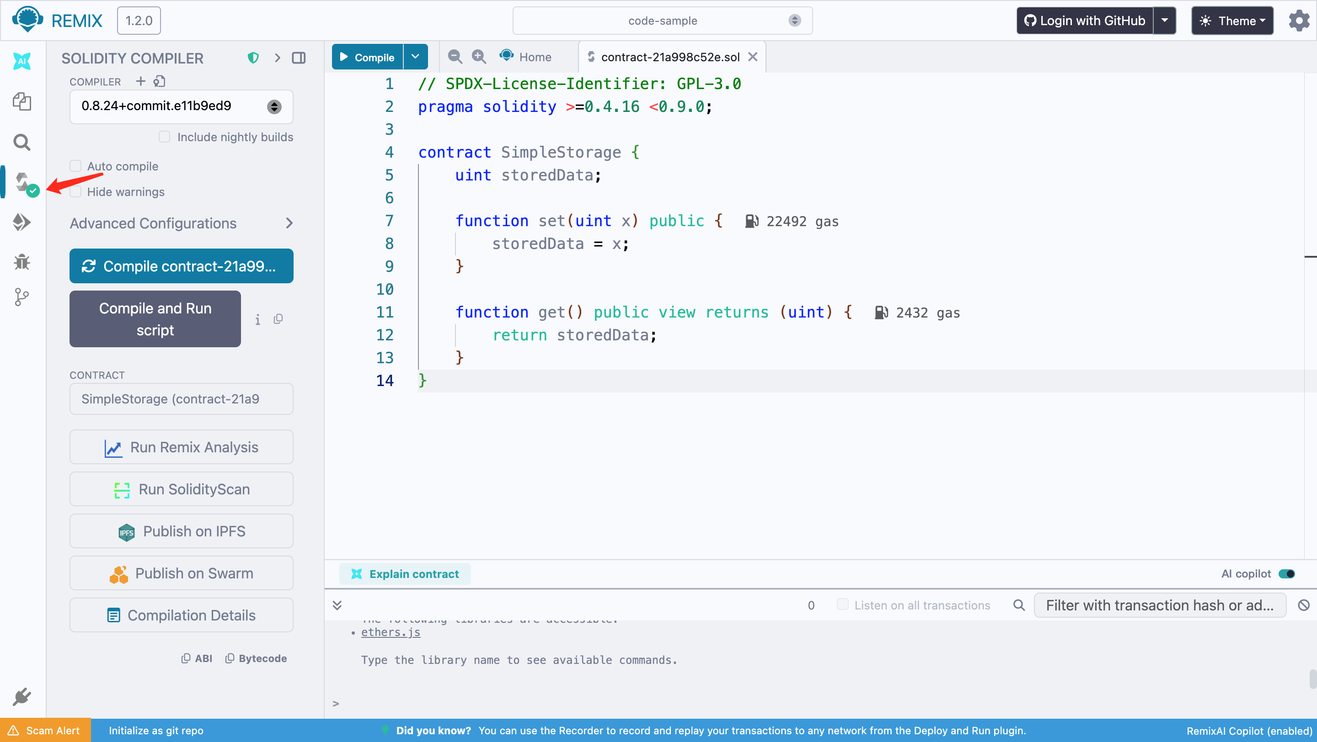
Task: Check Include nightly builds
Action: click(x=164, y=137)
